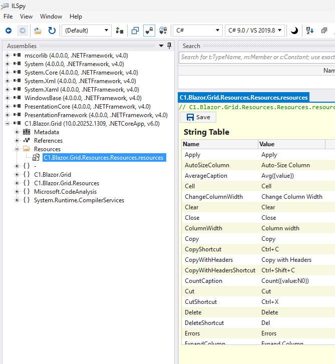Pin the Assemblies panel

pyautogui.click(x=169, y=46)
